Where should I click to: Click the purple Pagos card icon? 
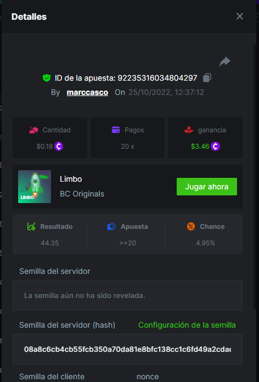click(116, 130)
